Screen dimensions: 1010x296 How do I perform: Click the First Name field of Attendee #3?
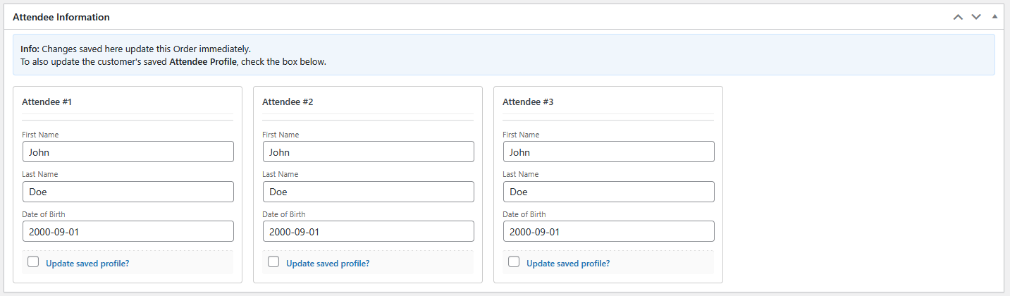[x=608, y=152]
